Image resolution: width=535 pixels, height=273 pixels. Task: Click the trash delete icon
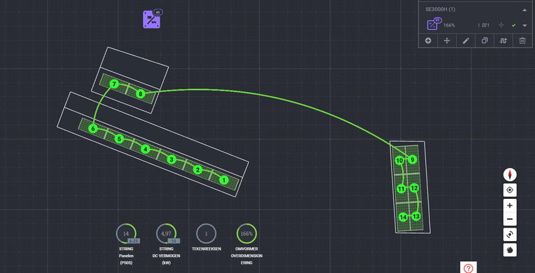pos(522,41)
